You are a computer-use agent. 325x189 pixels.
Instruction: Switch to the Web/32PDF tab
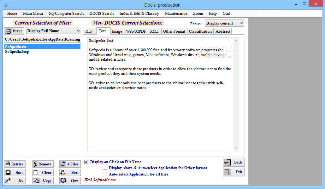pyautogui.click(x=136, y=31)
